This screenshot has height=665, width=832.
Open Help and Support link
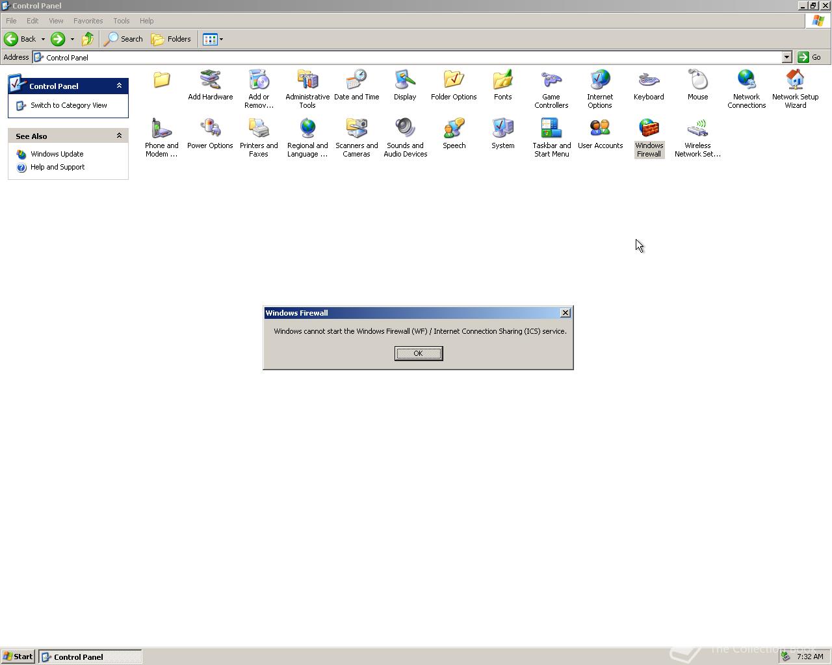click(57, 167)
